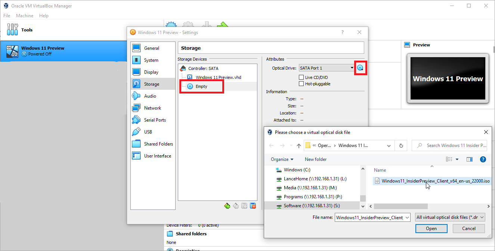Click the remove storage attachment icon
The width and height of the screenshot is (495, 251).
pos(253,206)
